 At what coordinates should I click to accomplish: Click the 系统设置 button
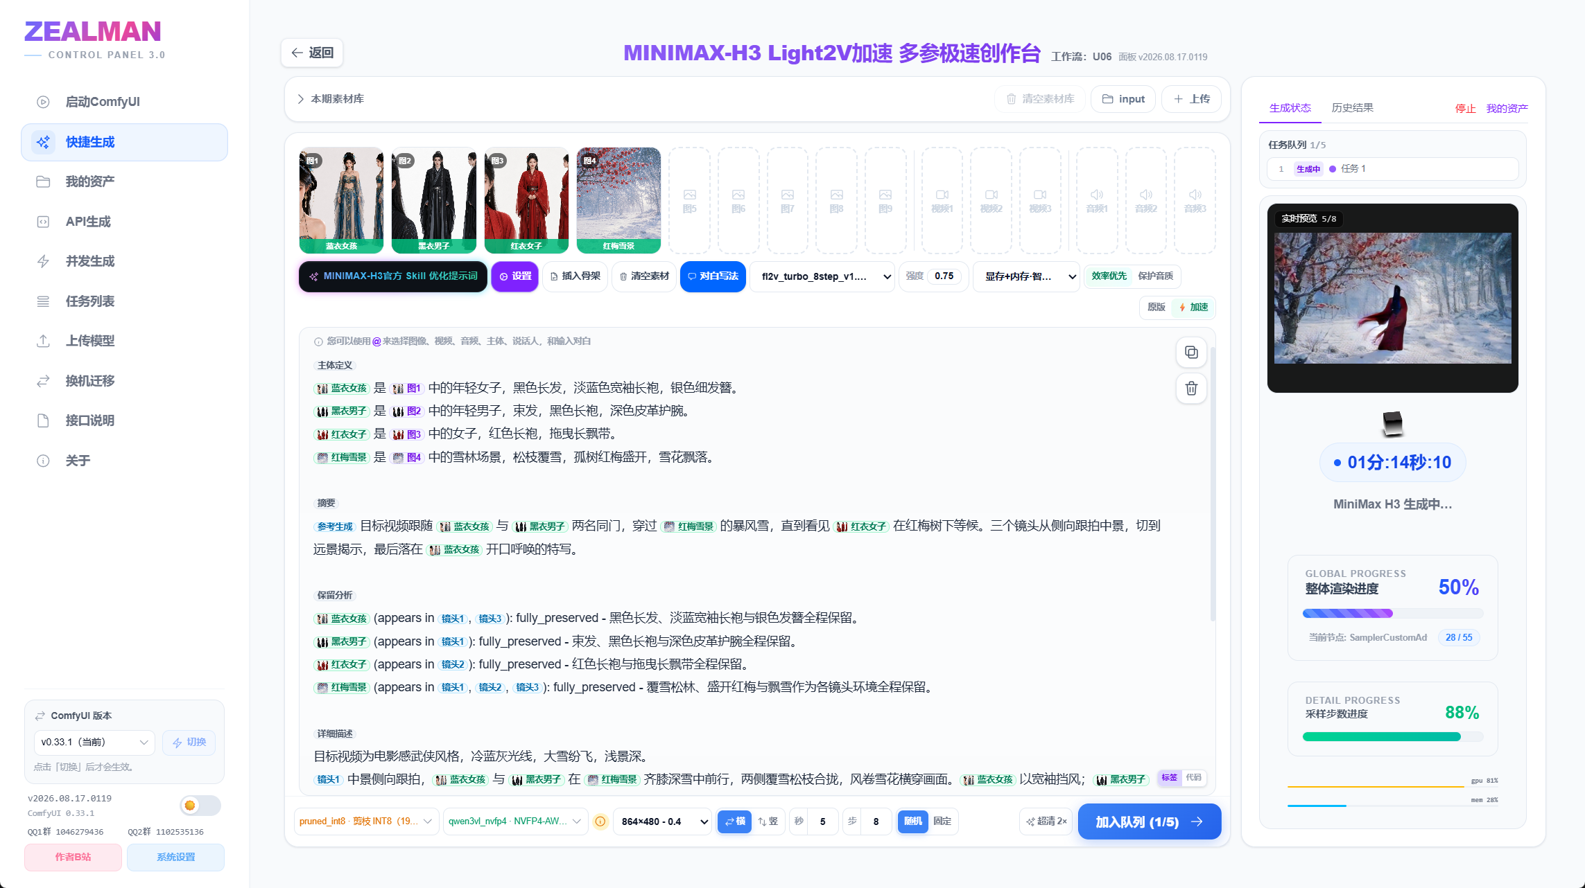[175, 858]
